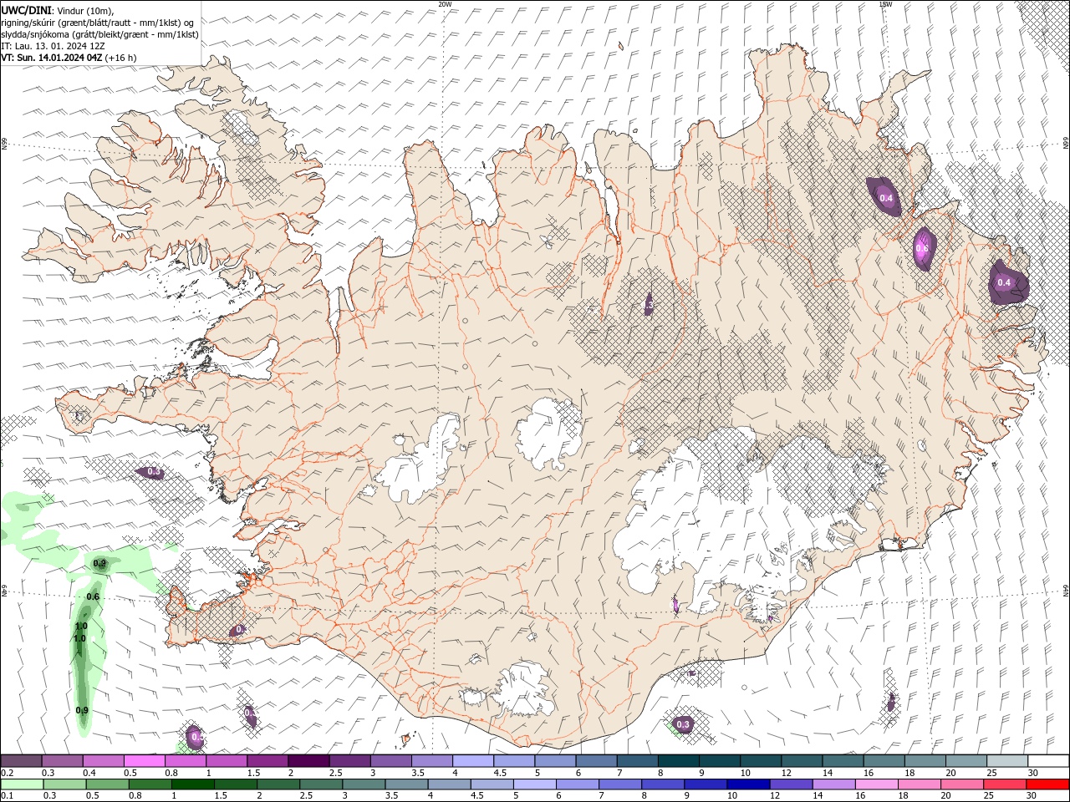Select upper legend white swatch at 30
The height and width of the screenshot is (802, 1070).
[1048, 761]
